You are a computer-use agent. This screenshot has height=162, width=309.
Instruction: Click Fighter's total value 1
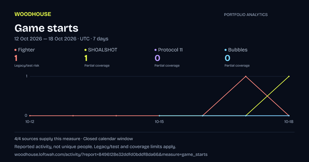point(16,58)
